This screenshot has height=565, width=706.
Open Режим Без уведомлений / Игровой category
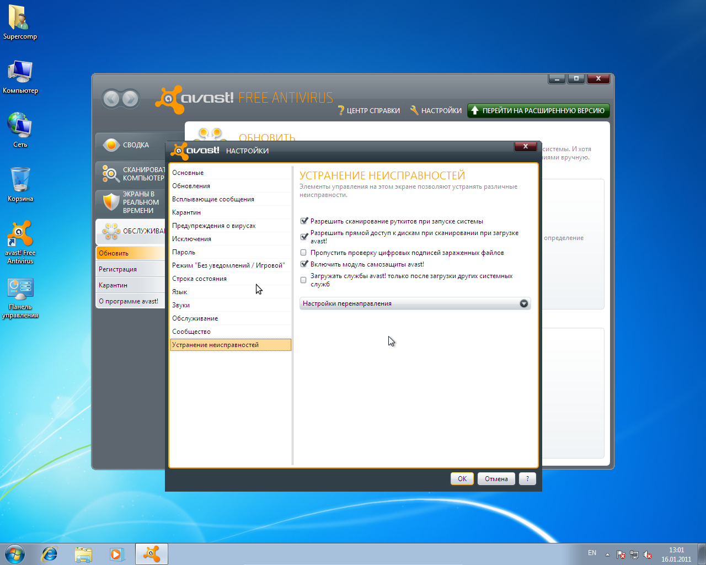click(231, 265)
